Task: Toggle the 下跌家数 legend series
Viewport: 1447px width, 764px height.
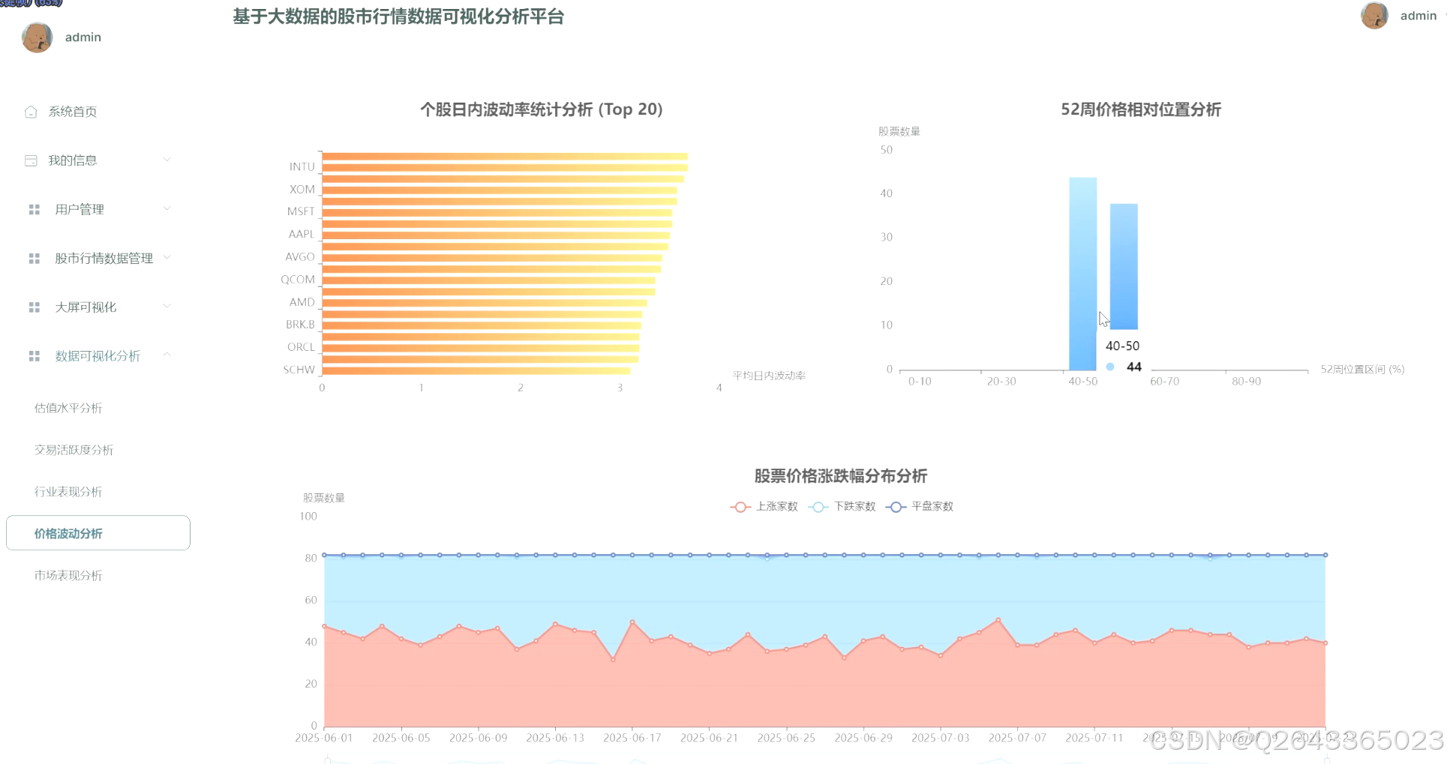Action: tap(842, 507)
